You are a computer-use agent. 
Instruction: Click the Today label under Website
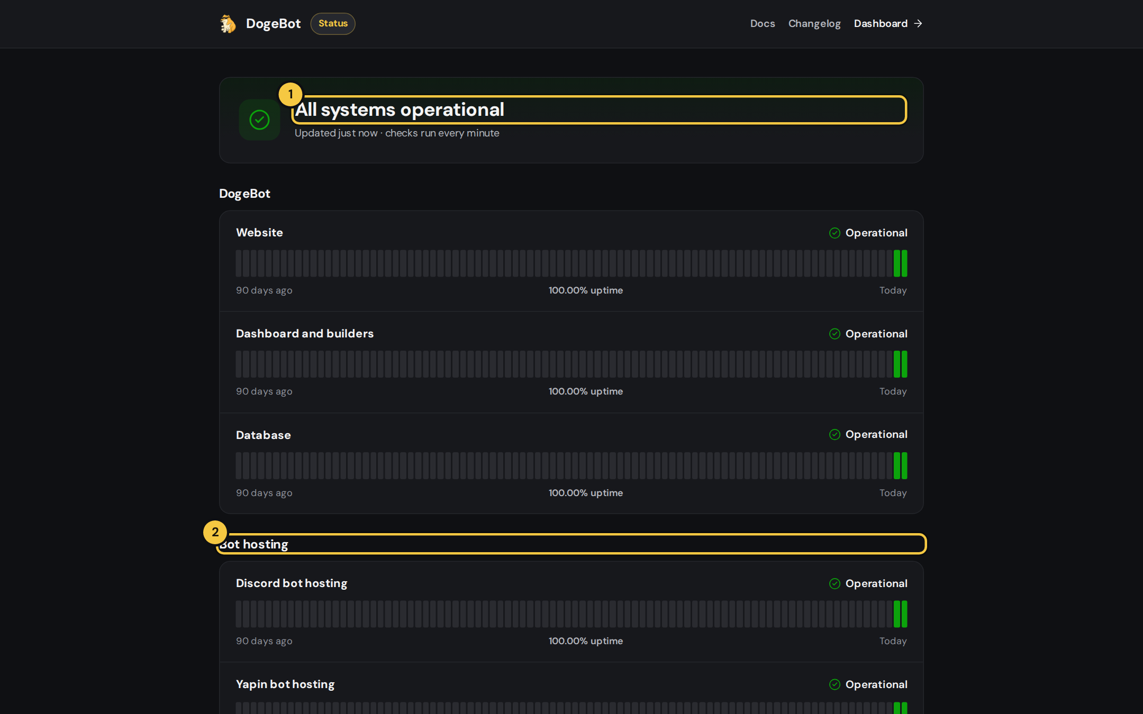[893, 290]
